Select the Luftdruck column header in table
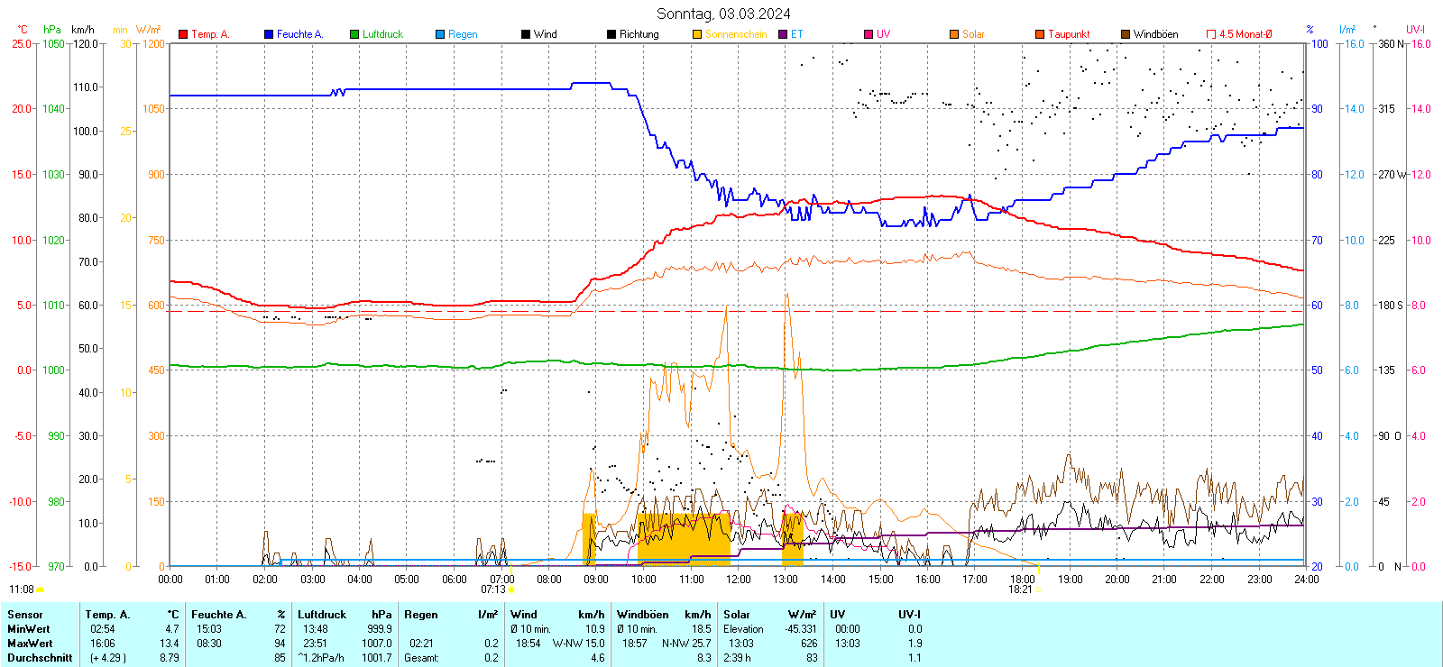The height and width of the screenshot is (667, 1443). click(322, 615)
